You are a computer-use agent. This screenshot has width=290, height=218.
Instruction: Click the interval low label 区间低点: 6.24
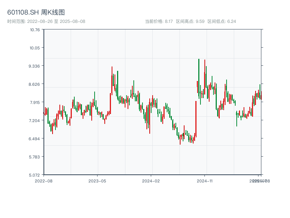pyautogui.click(x=222, y=21)
